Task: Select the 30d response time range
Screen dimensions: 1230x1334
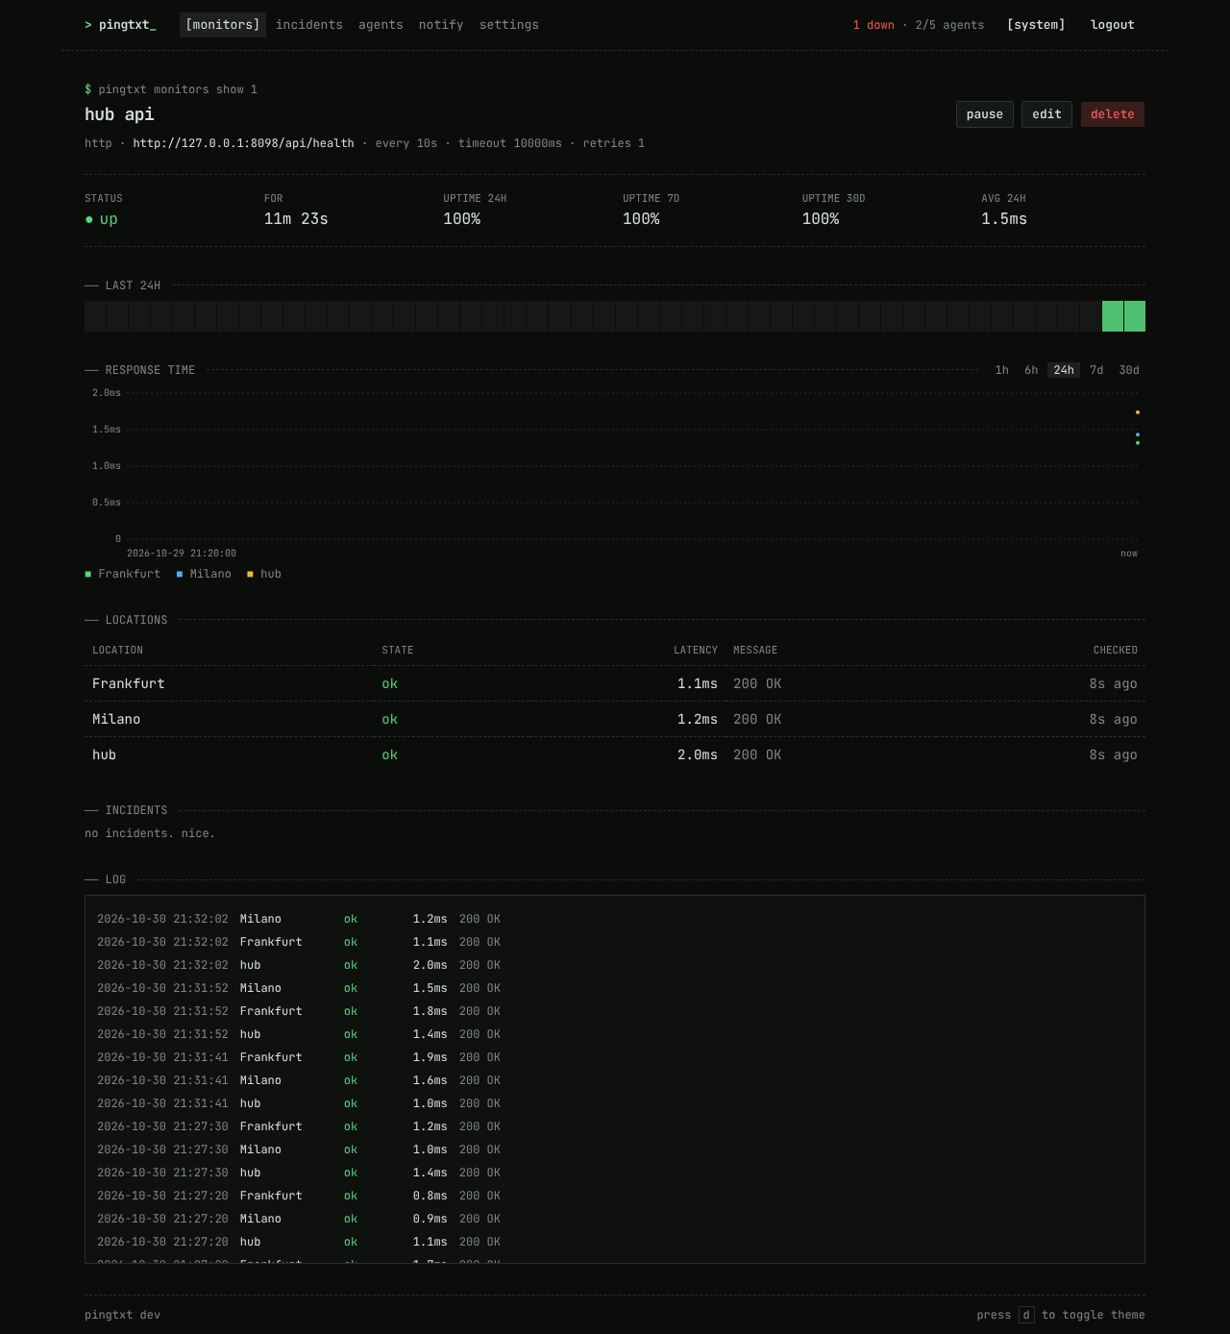Action: tap(1129, 370)
